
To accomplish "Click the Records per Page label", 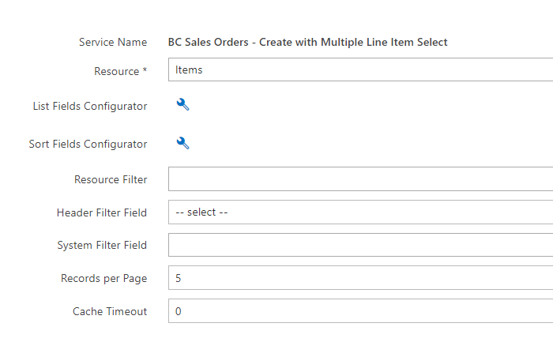I will tap(104, 279).
